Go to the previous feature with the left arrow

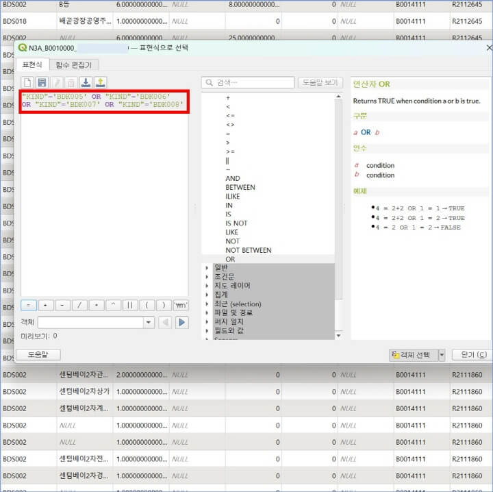166,323
